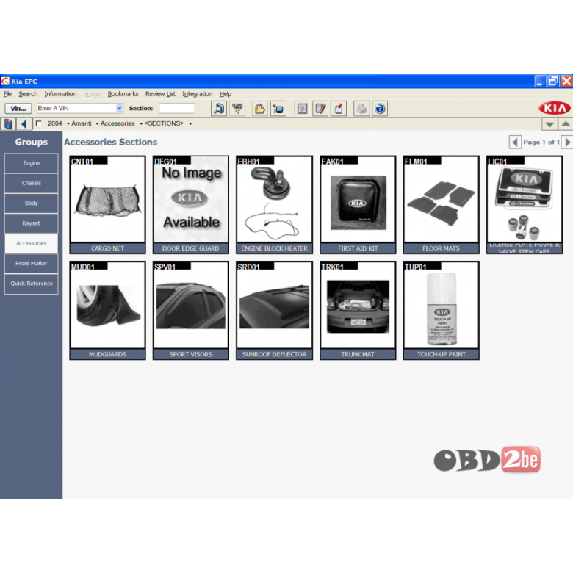Viewport: 573px width, 573px height.
Task: Open the CARGO NET section thumbnail
Action: [x=107, y=205]
